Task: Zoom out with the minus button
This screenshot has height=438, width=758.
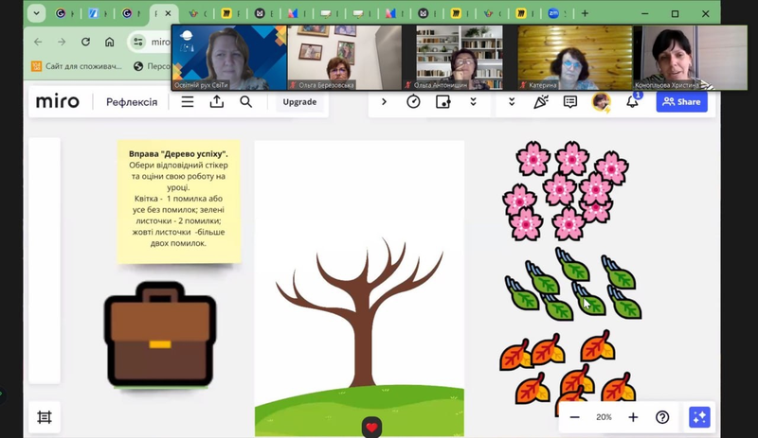Action: click(x=575, y=417)
